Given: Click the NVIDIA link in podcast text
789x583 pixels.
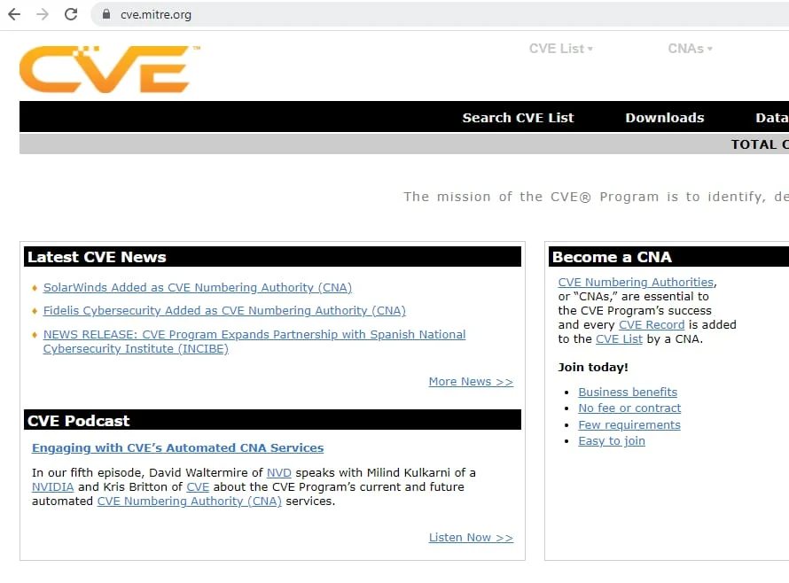Looking at the screenshot, I should click(53, 486).
